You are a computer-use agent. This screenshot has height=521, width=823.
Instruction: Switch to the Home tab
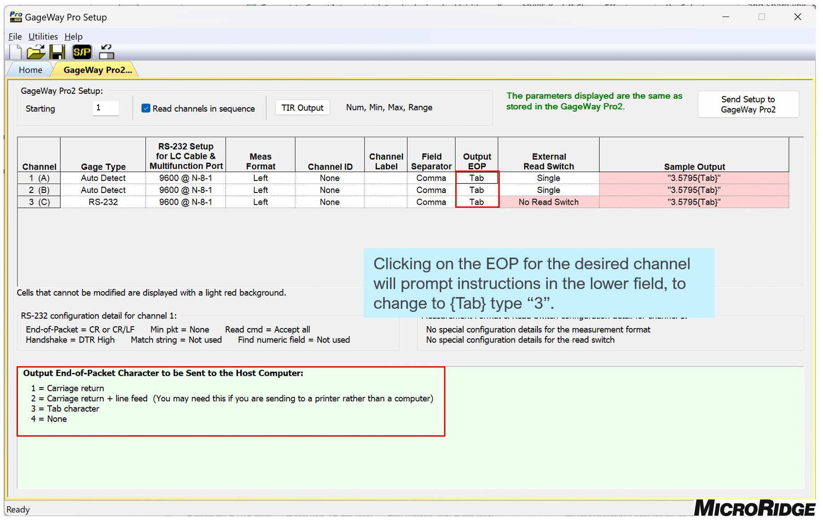coord(30,70)
